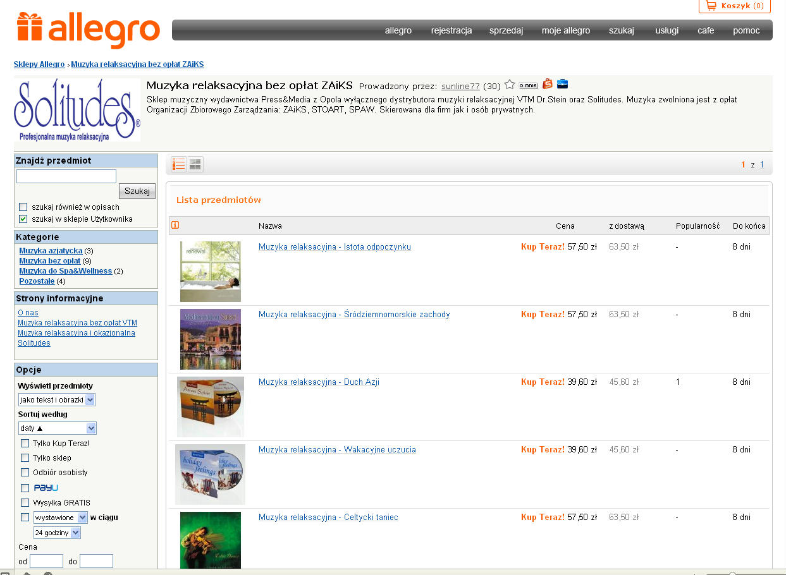The height and width of the screenshot is (575, 786).
Task: Open Wakacyjne uczucia album thumbnail
Action: point(211,475)
